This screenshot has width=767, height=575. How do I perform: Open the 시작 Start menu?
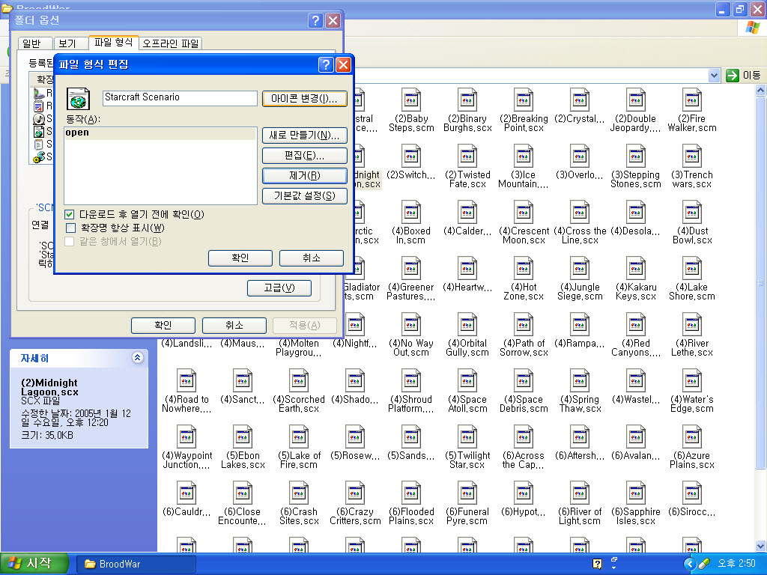click(x=34, y=564)
